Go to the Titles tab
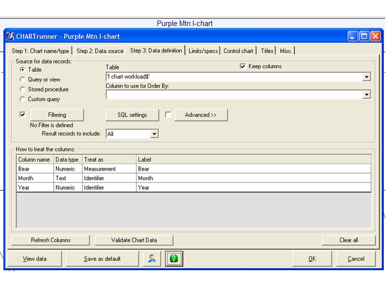Viewport: 388px width, 291px height. point(267,51)
